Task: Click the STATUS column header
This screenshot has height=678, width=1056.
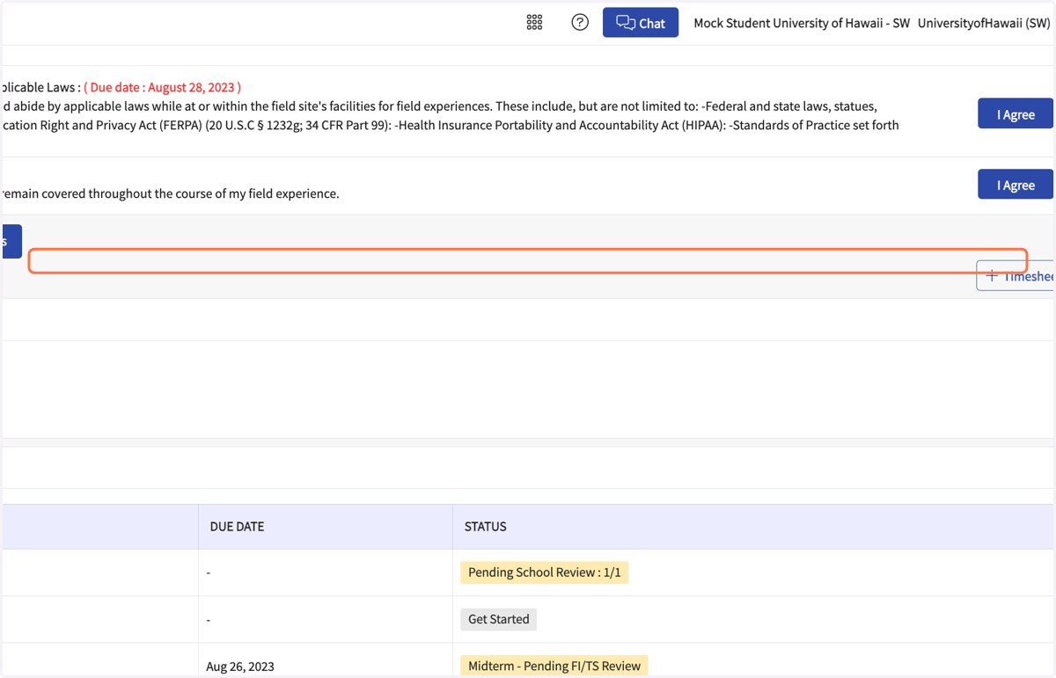Action: (x=485, y=527)
